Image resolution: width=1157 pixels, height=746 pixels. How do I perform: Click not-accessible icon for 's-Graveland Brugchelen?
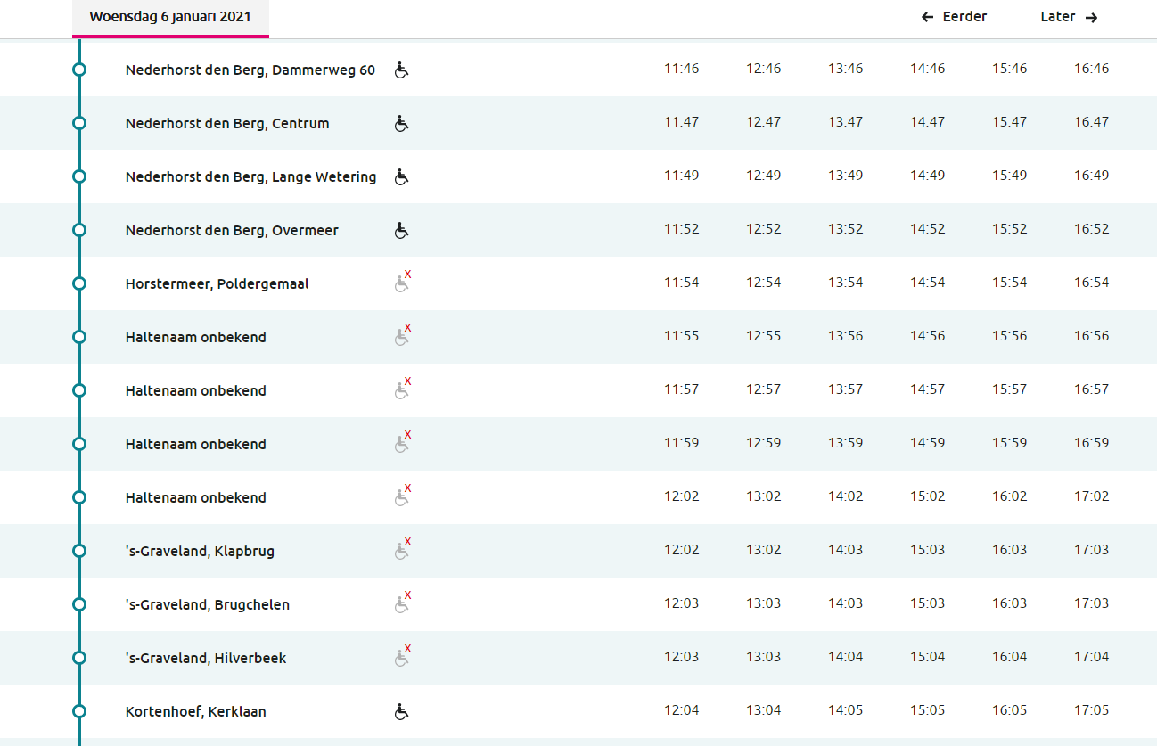pos(403,603)
